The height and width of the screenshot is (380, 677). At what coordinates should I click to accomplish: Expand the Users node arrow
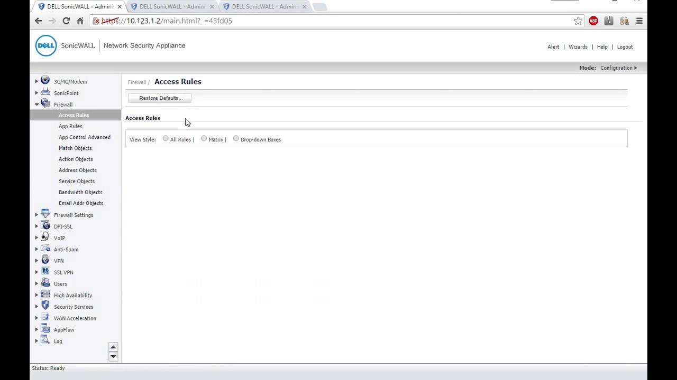(x=36, y=284)
